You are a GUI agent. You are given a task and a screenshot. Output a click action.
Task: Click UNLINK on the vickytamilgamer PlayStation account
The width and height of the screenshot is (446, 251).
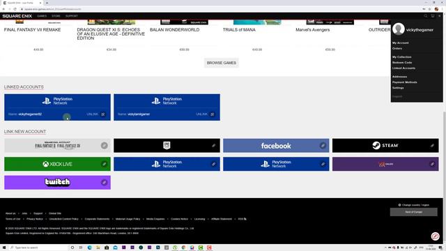click(201, 114)
